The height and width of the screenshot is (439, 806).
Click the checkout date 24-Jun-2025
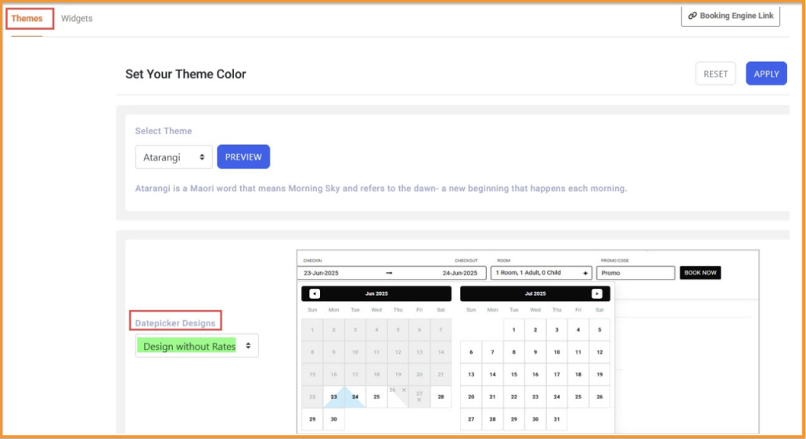(460, 273)
